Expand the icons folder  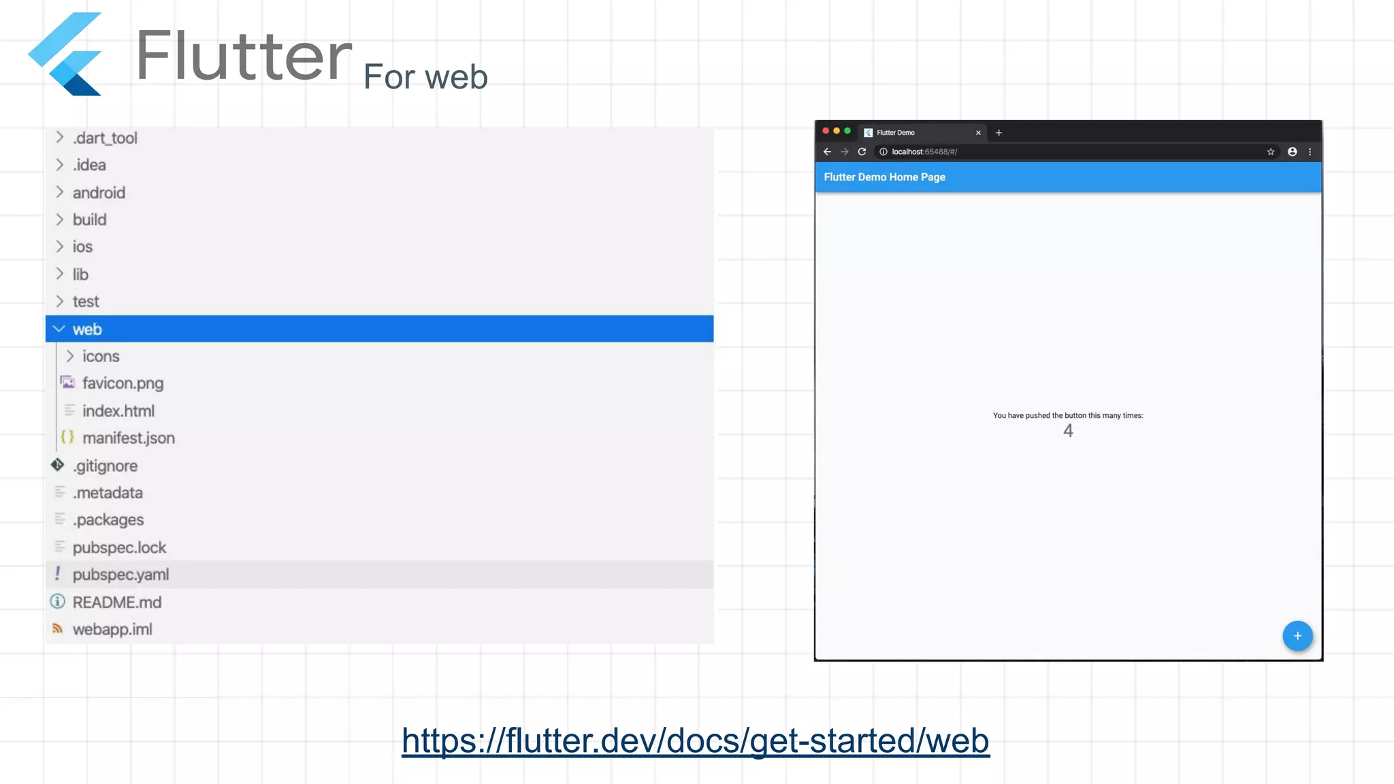tap(69, 356)
